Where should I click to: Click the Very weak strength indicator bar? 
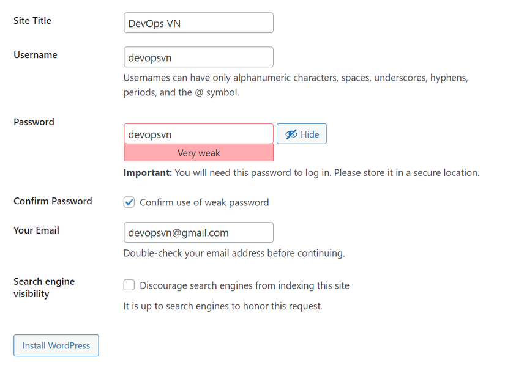coord(198,153)
